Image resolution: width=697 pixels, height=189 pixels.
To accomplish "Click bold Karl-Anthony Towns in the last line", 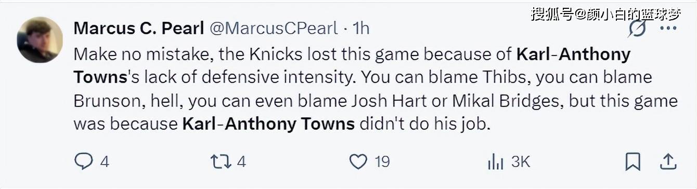I will click(x=268, y=124).
